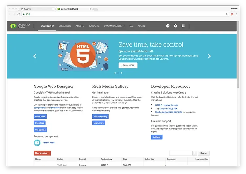
Task: Click the creatives search input field
Action: click(180, 153)
